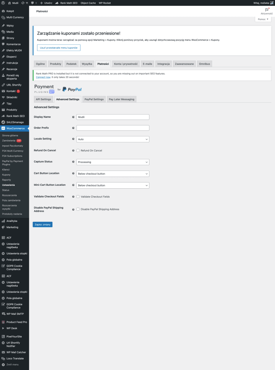
Task: Switch to the Ogólne tab
Action: pyautogui.click(x=40, y=64)
